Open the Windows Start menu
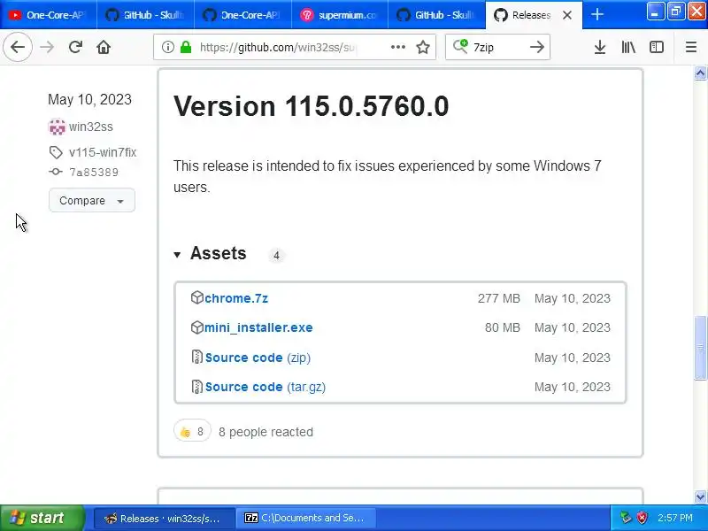 42,518
